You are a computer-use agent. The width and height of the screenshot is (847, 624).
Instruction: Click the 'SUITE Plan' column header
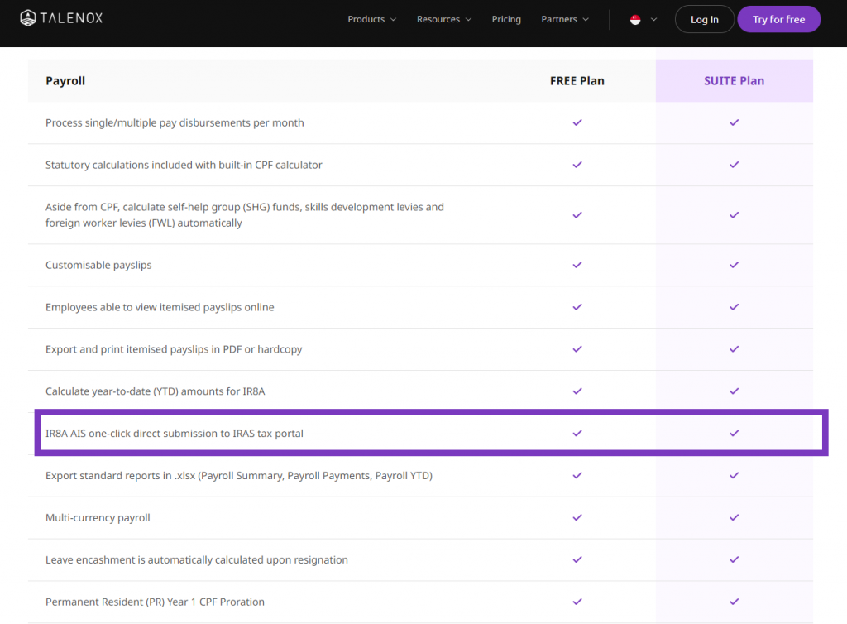click(735, 81)
